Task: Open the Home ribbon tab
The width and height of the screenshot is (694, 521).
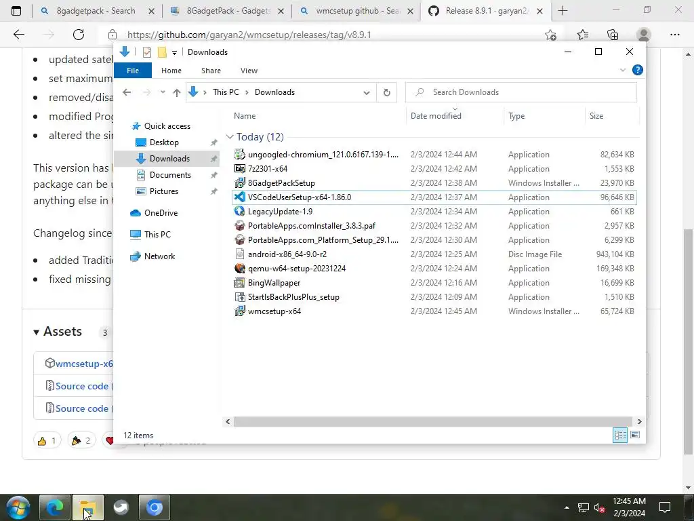Action: coord(171,71)
